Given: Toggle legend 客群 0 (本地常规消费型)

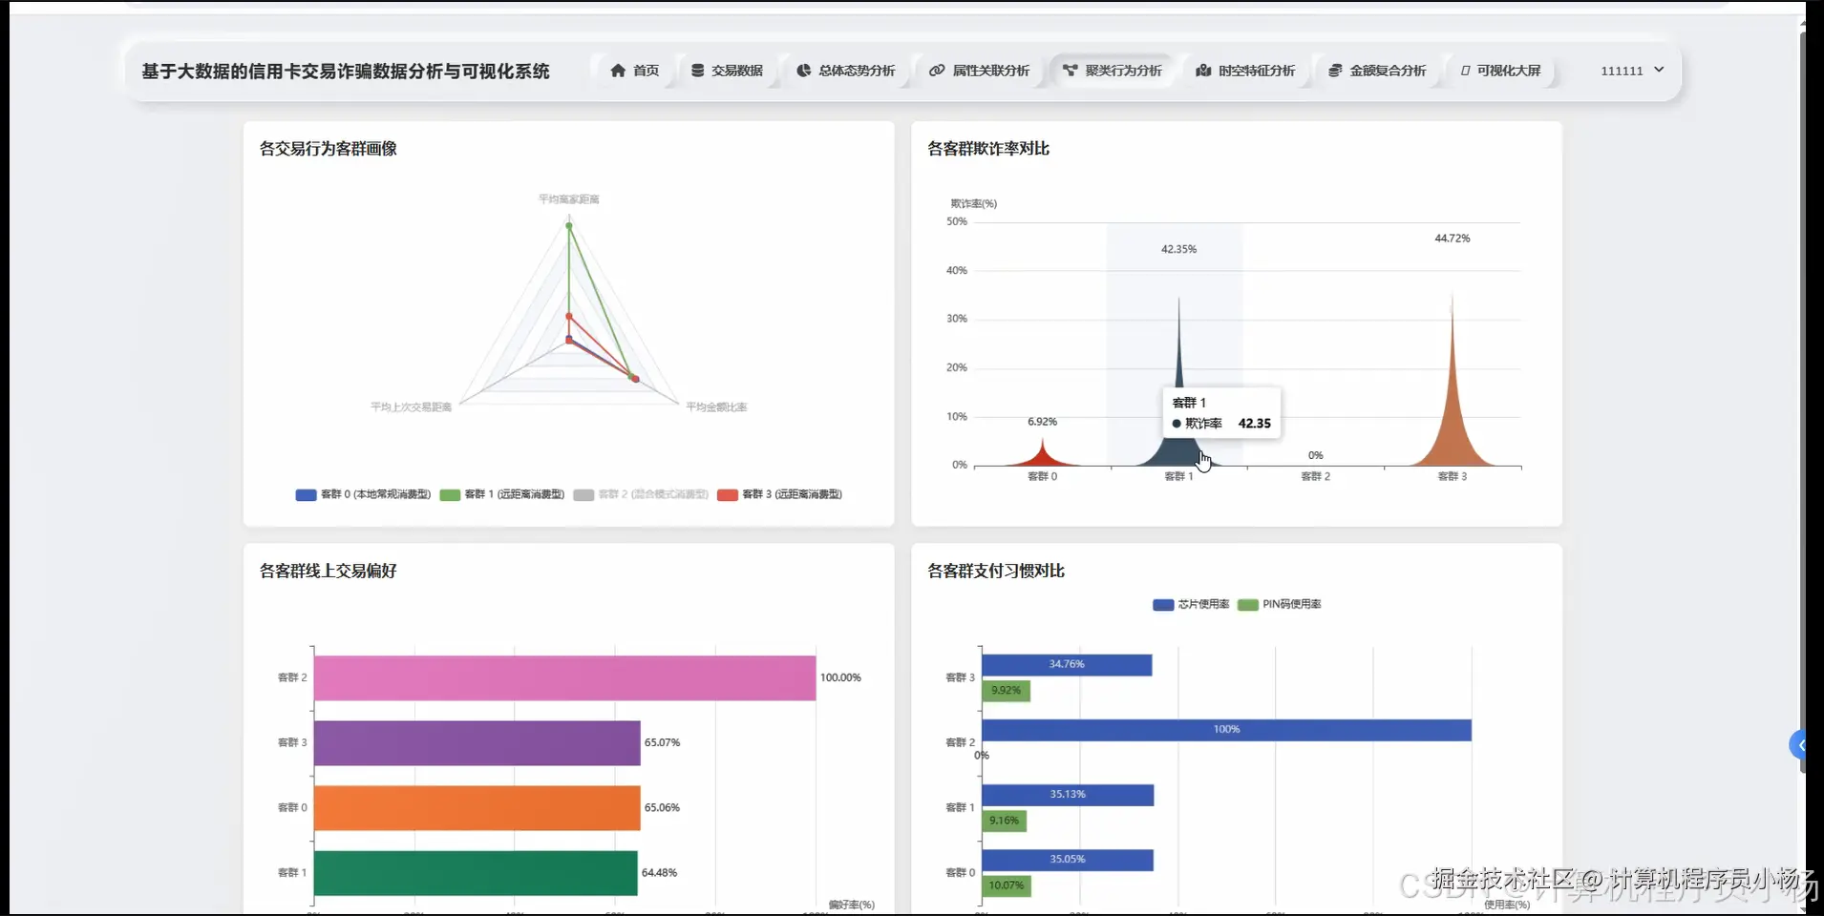Looking at the screenshot, I should [363, 494].
